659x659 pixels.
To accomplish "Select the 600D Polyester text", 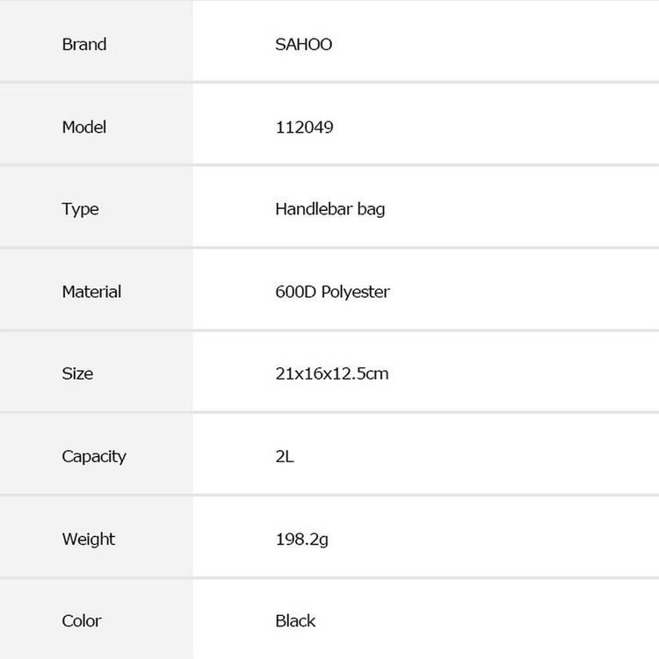I will (332, 292).
